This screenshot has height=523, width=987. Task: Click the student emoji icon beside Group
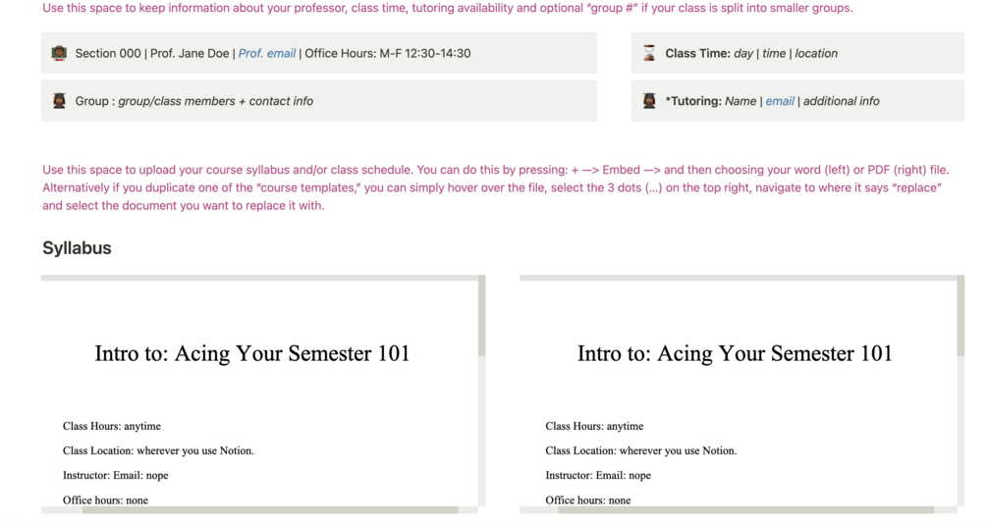tap(59, 101)
